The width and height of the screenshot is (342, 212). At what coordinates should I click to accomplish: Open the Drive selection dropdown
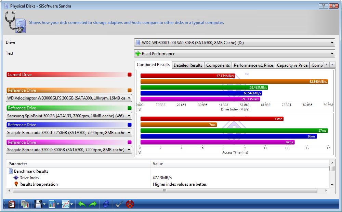tap(235, 42)
